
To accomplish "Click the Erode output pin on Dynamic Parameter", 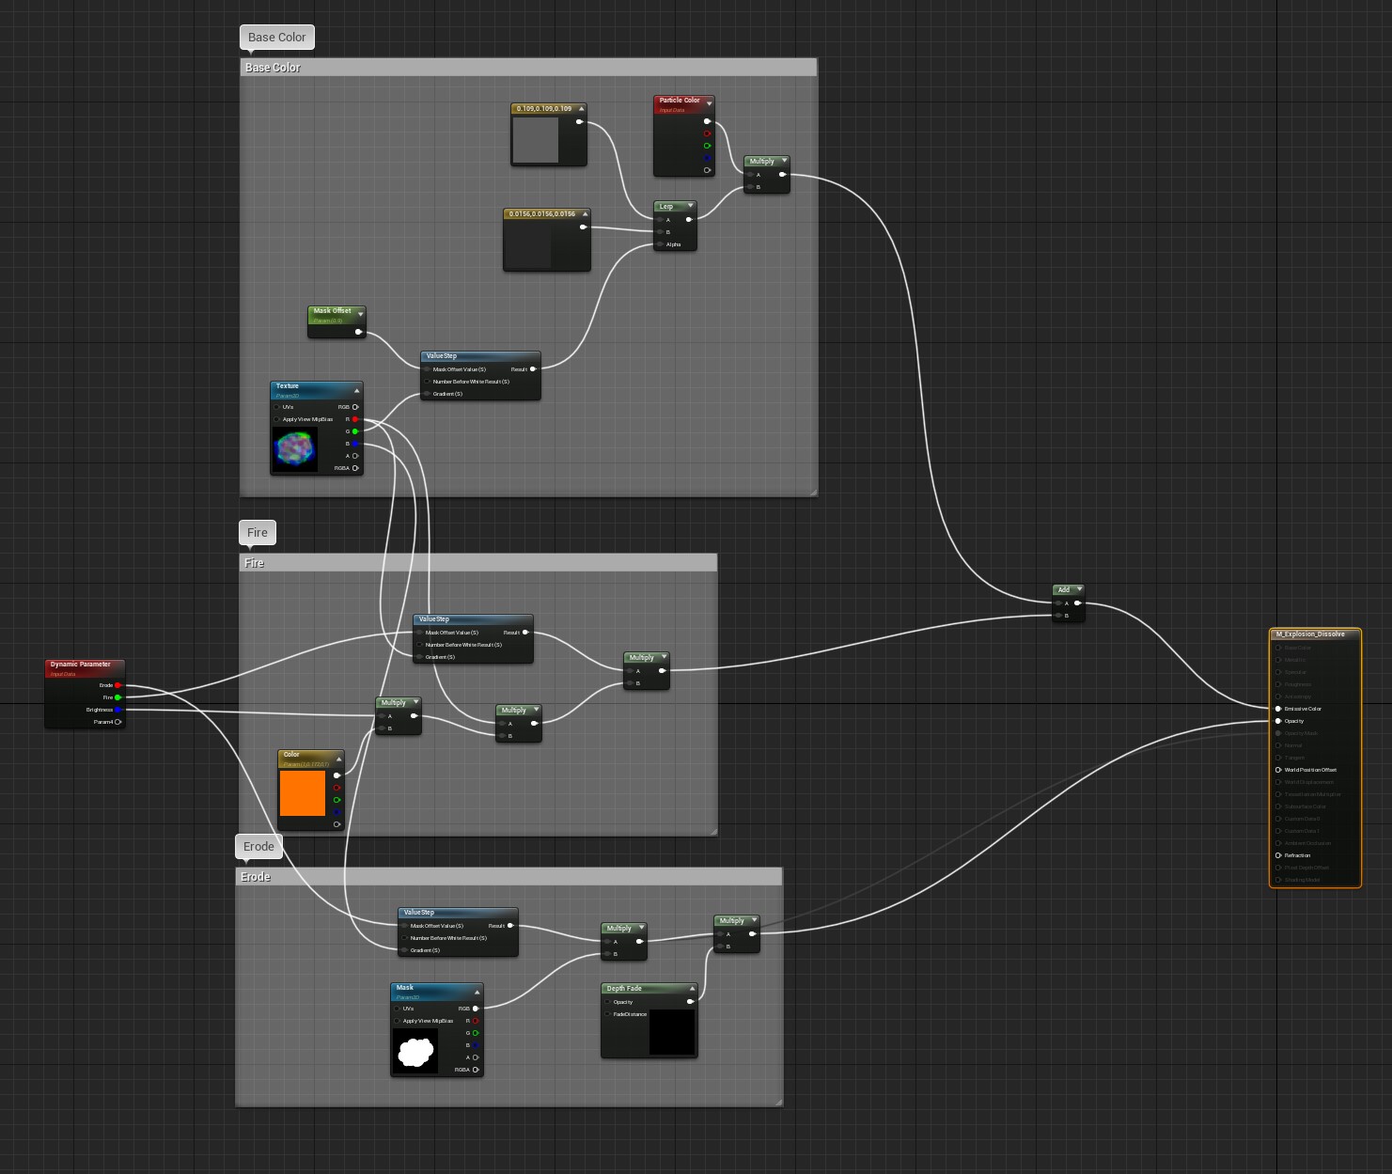I will [118, 685].
